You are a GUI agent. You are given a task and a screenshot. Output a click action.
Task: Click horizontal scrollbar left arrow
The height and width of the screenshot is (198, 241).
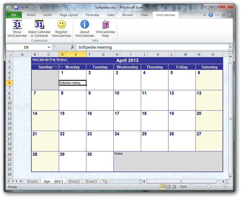click(x=144, y=181)
